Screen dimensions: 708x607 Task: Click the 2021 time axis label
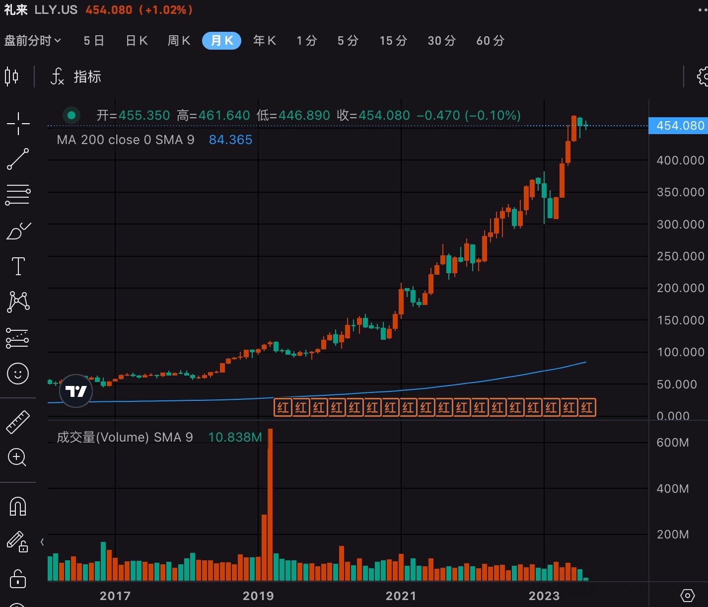[x=401, y=596]
